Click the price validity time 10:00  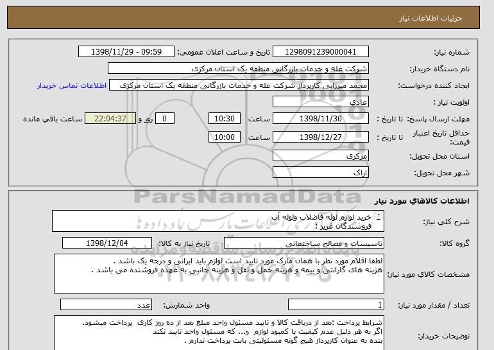click(x=225, y=137)
